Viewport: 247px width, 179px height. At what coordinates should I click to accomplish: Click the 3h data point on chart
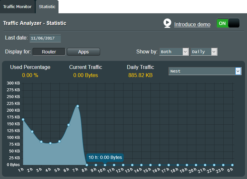[41, 142]
